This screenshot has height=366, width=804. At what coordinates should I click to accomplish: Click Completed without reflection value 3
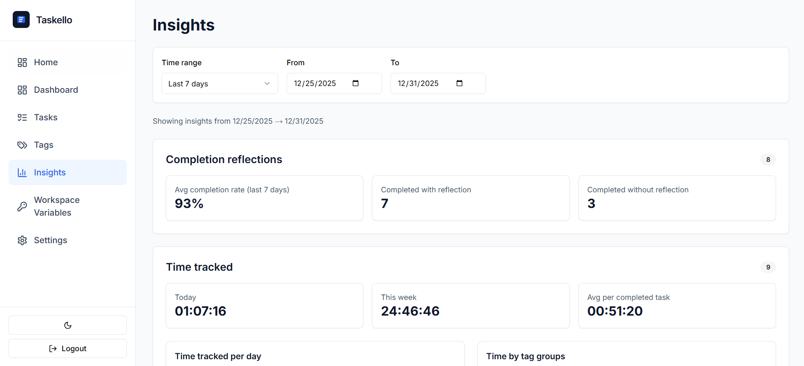click(591, 204)
